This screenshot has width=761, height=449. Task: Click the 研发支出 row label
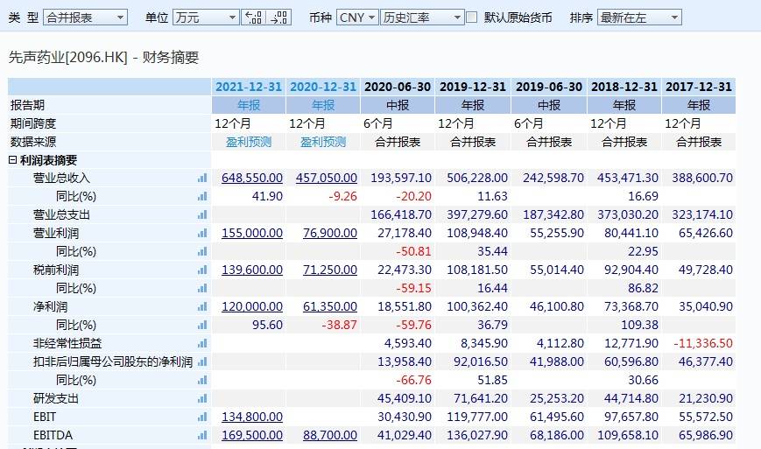point(56,398)
